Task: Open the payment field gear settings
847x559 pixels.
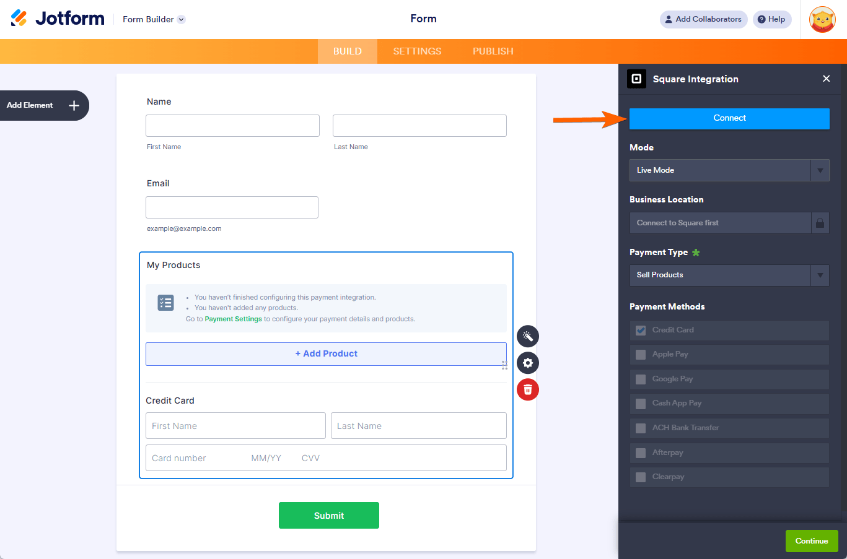Action: click(x=528, y=363)
